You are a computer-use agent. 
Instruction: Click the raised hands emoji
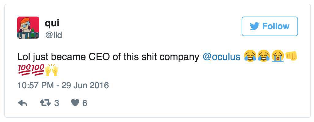[x=52, y=70]
